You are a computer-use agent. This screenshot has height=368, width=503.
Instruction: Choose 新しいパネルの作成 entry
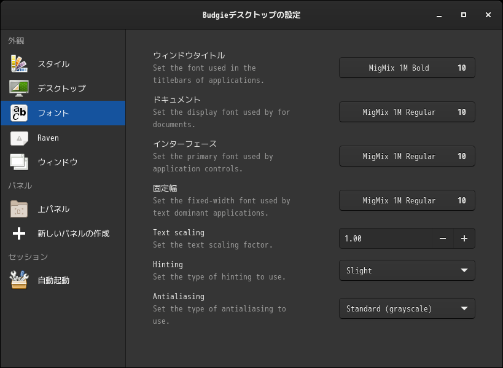pos(63,233)
